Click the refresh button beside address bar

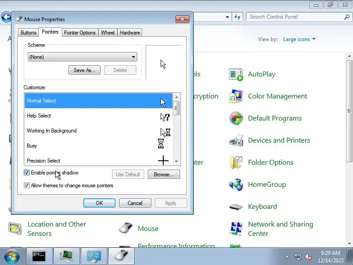click(237, 17)
